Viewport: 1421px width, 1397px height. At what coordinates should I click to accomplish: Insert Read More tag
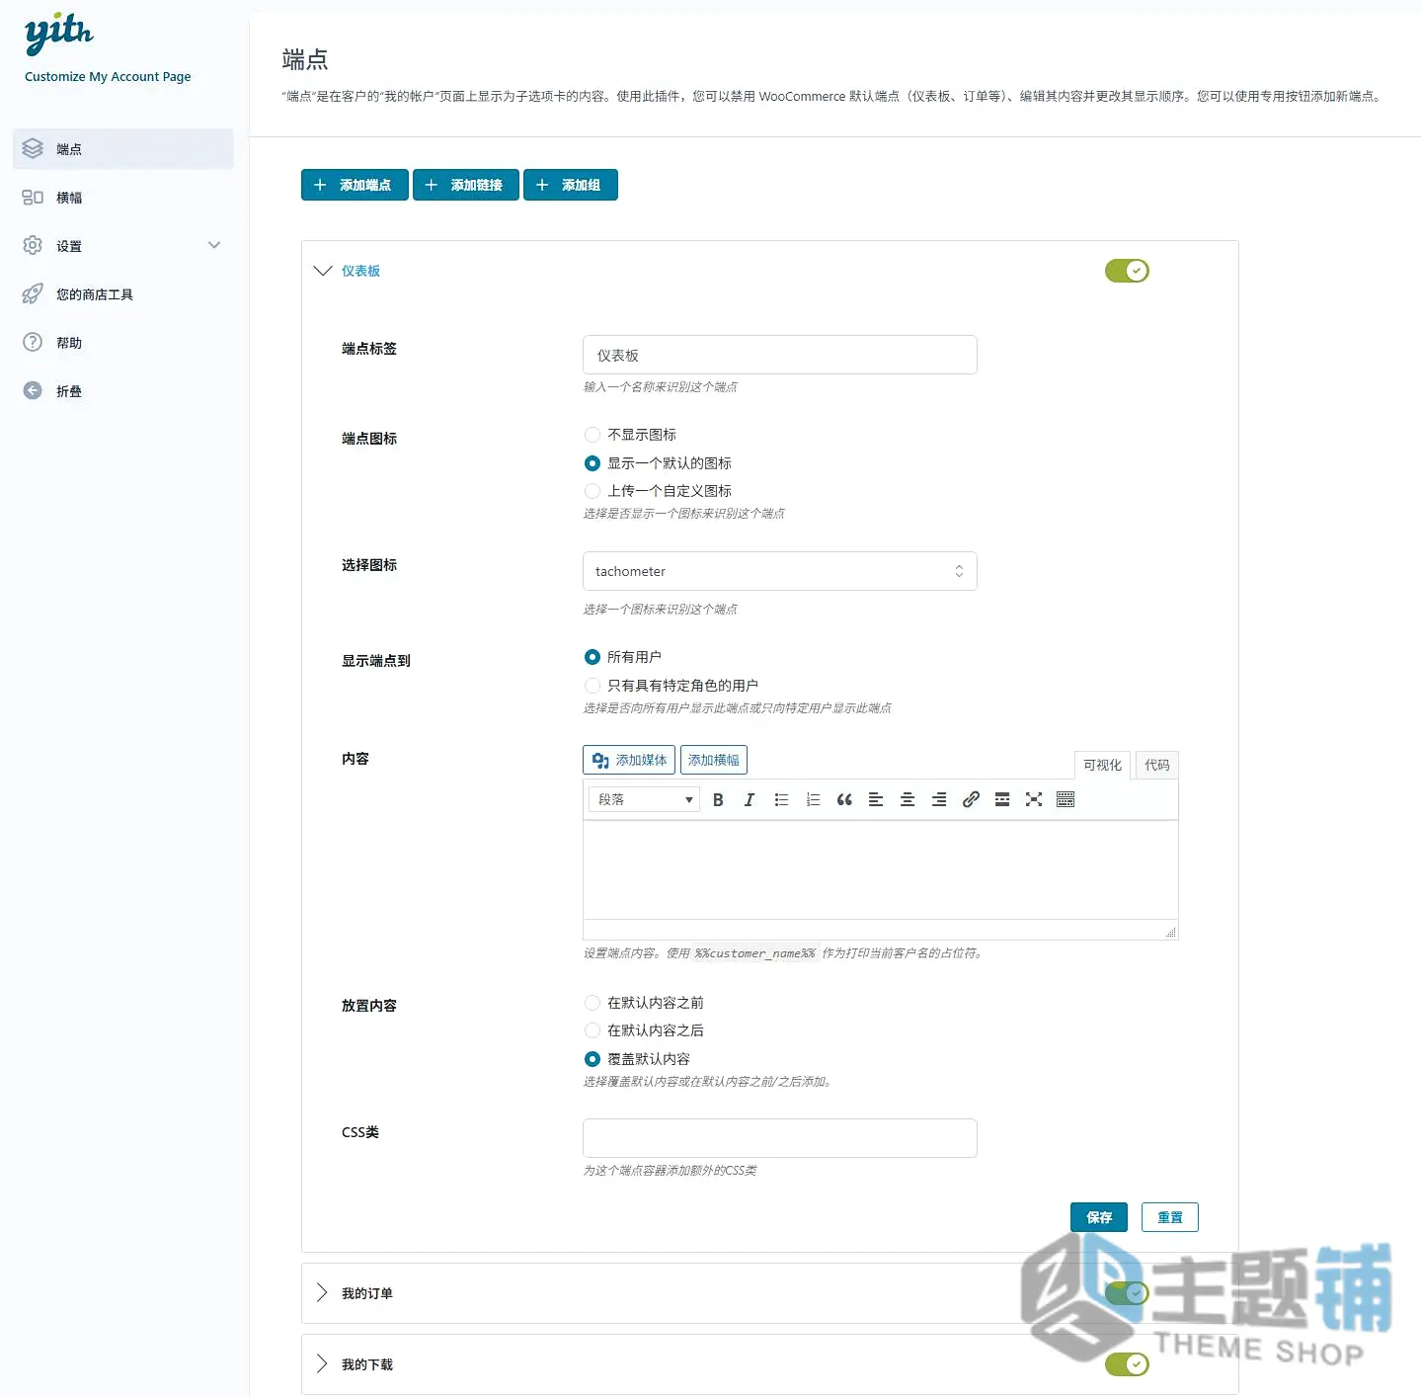click(x=1002, y=799)
